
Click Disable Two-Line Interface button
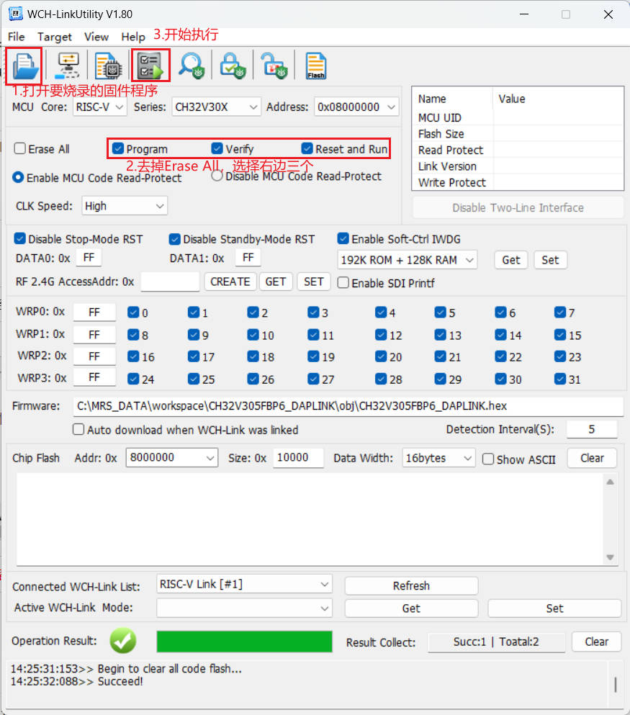click(x=518, y=207)
